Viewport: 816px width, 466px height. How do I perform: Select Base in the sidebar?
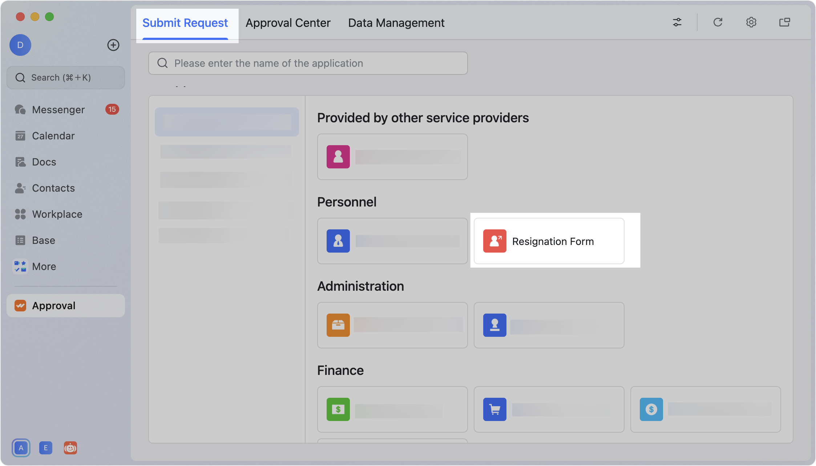44,240
